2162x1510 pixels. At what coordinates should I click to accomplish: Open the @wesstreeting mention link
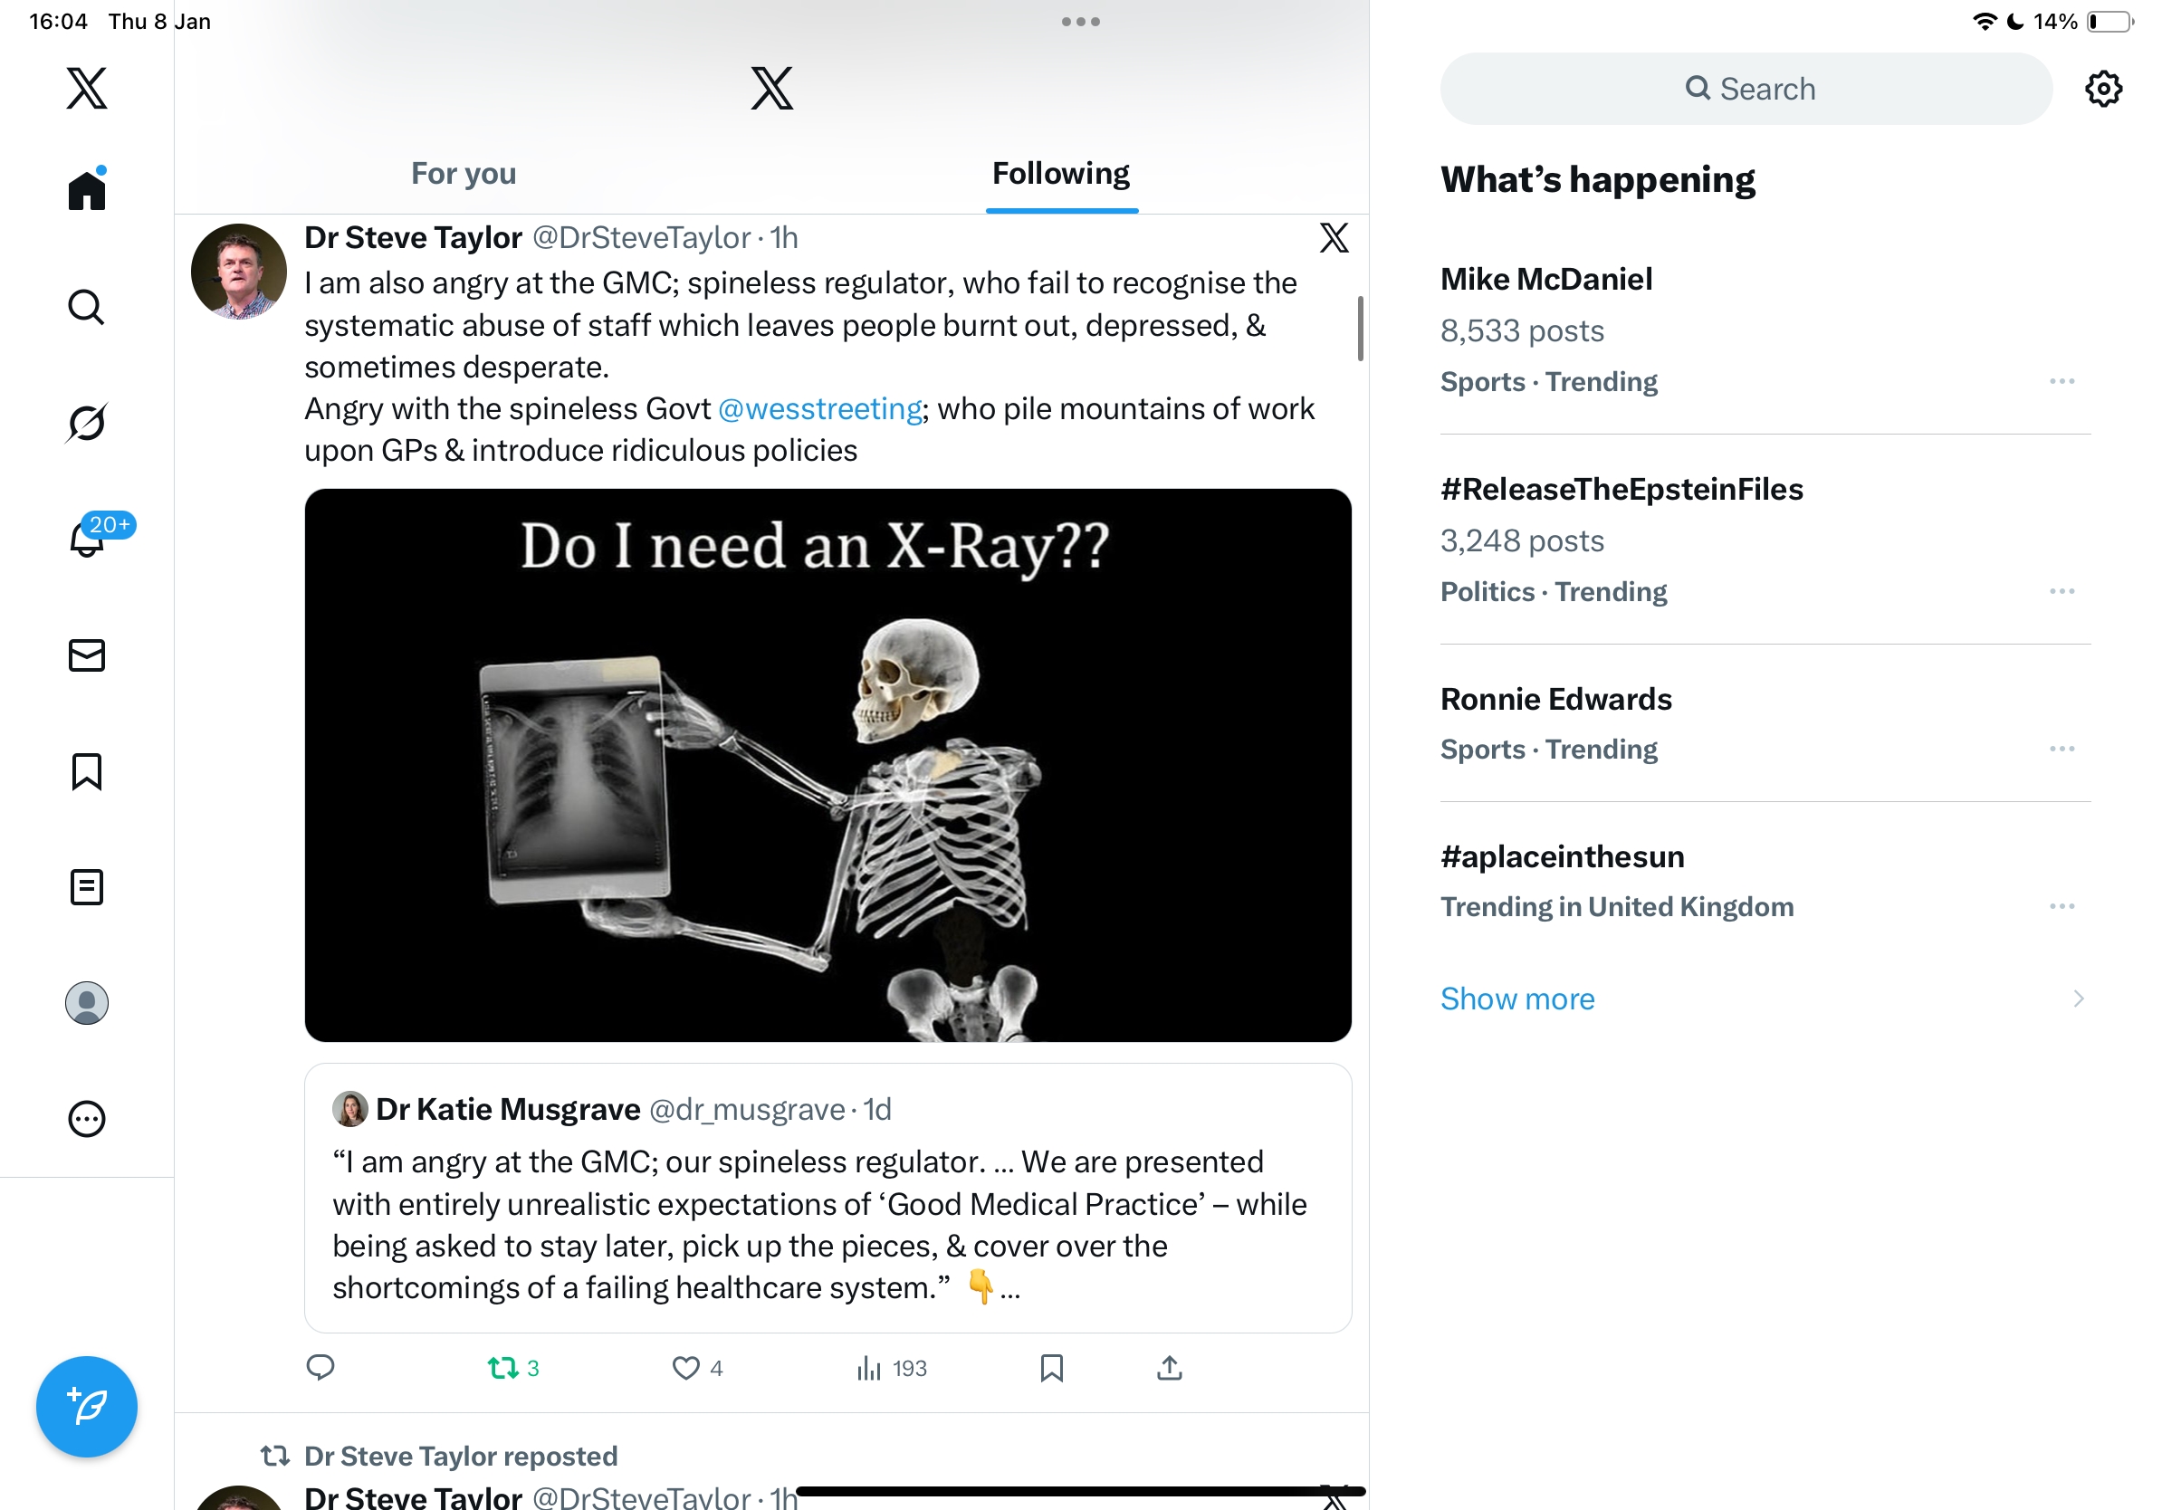[x=819, y=408]
